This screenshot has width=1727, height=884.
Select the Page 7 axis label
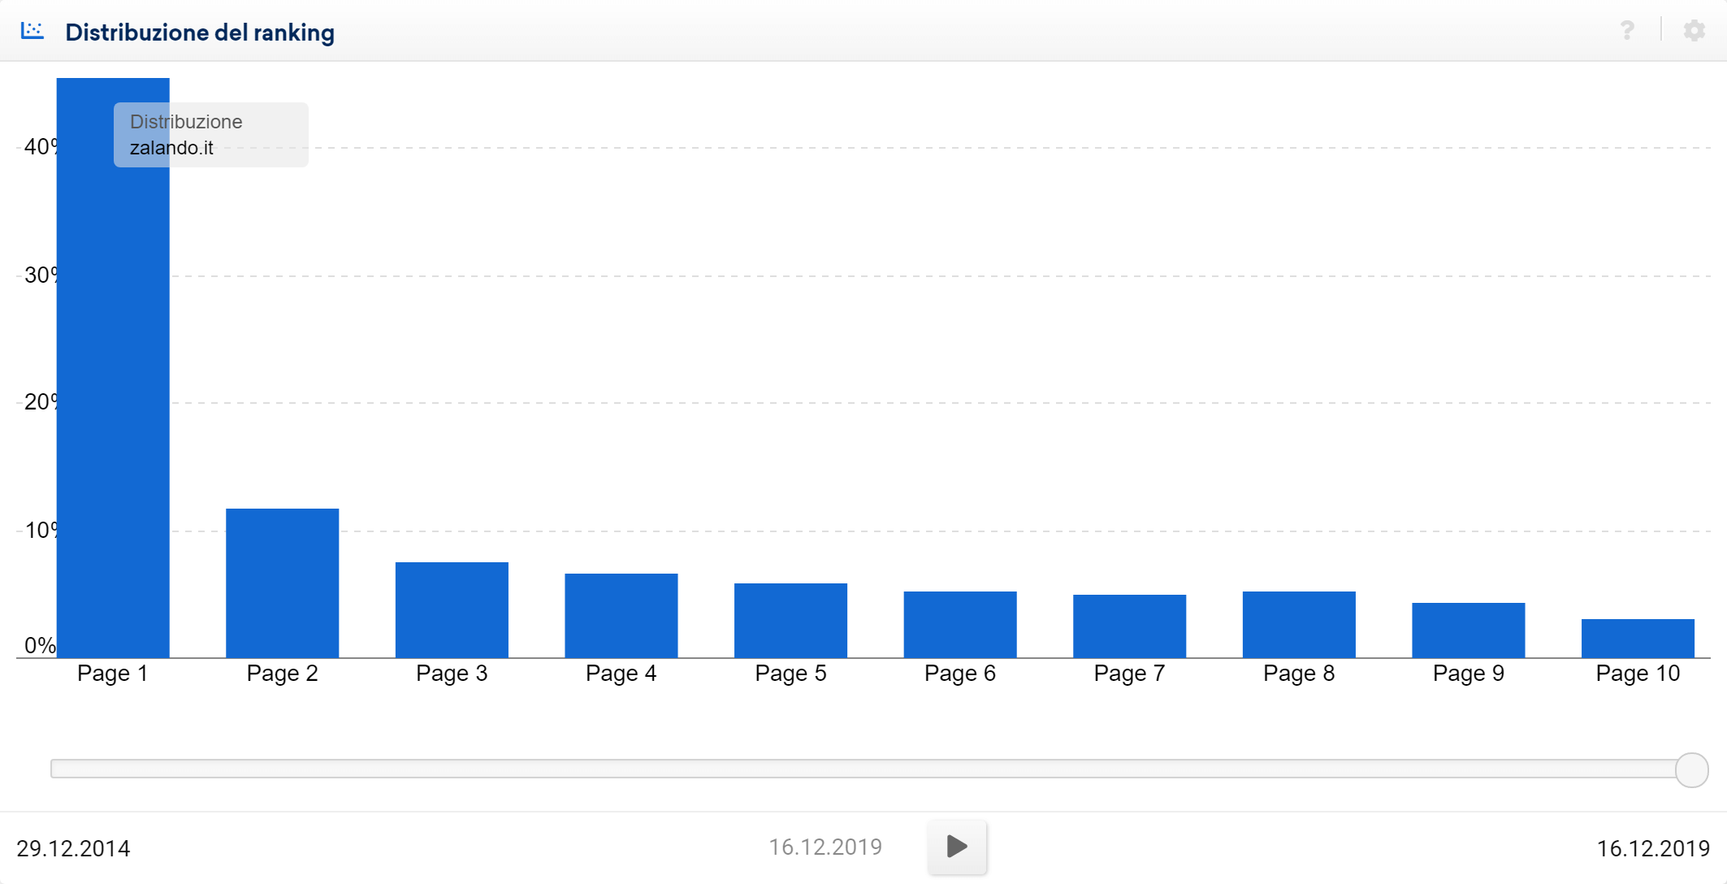point(1128,673)
